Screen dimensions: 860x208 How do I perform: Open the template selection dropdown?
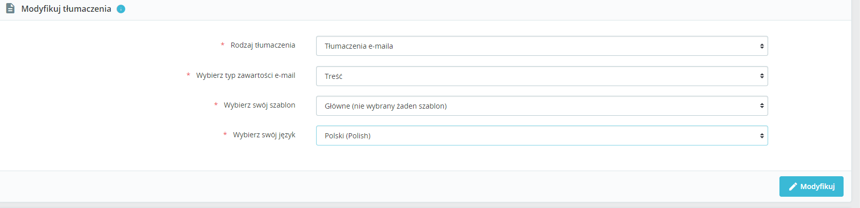[x=541, y=106]
